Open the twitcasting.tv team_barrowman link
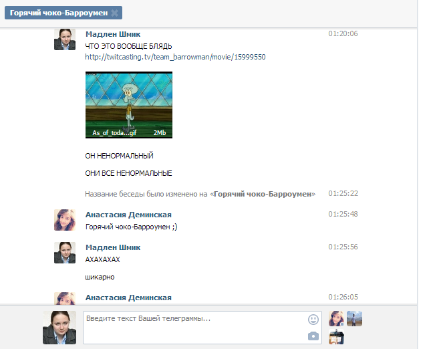427x349 pixels. click(175, 57)
